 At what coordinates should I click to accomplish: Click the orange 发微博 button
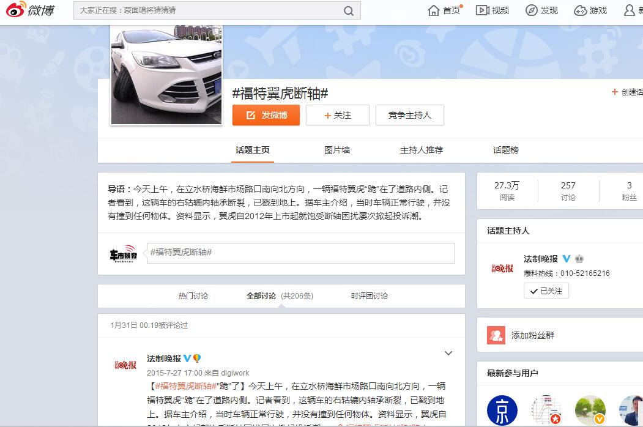pos(266,115)
